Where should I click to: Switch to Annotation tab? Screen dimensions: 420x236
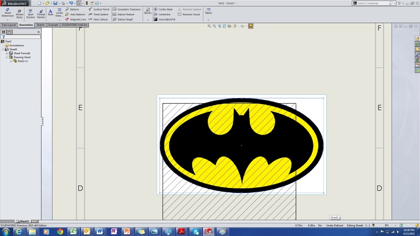click(x=26, y=25)
